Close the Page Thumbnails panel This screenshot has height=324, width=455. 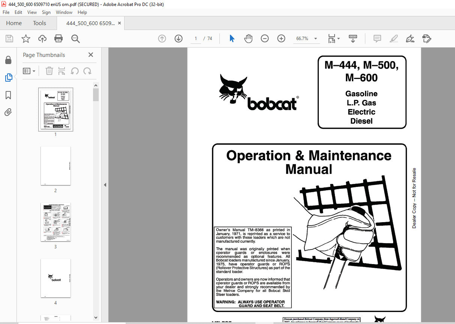(x=91, y=55)
